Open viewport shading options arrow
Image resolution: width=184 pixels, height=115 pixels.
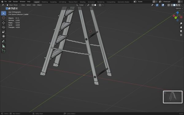tap(182, 5)
